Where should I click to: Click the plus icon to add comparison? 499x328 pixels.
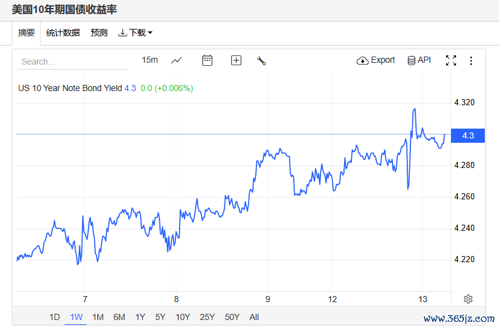coord(236,60)
